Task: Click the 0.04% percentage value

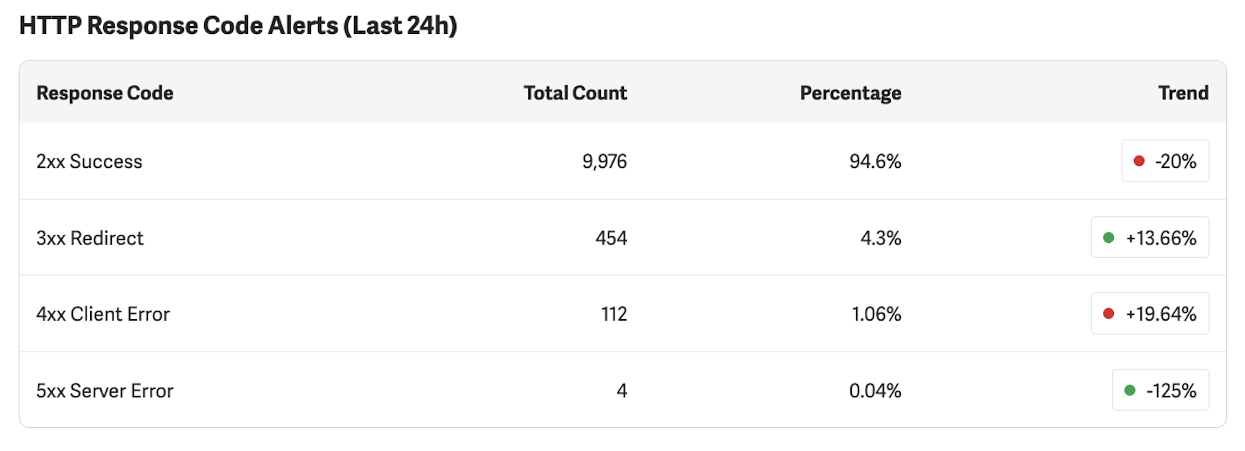Action: [x=875, y=390]
